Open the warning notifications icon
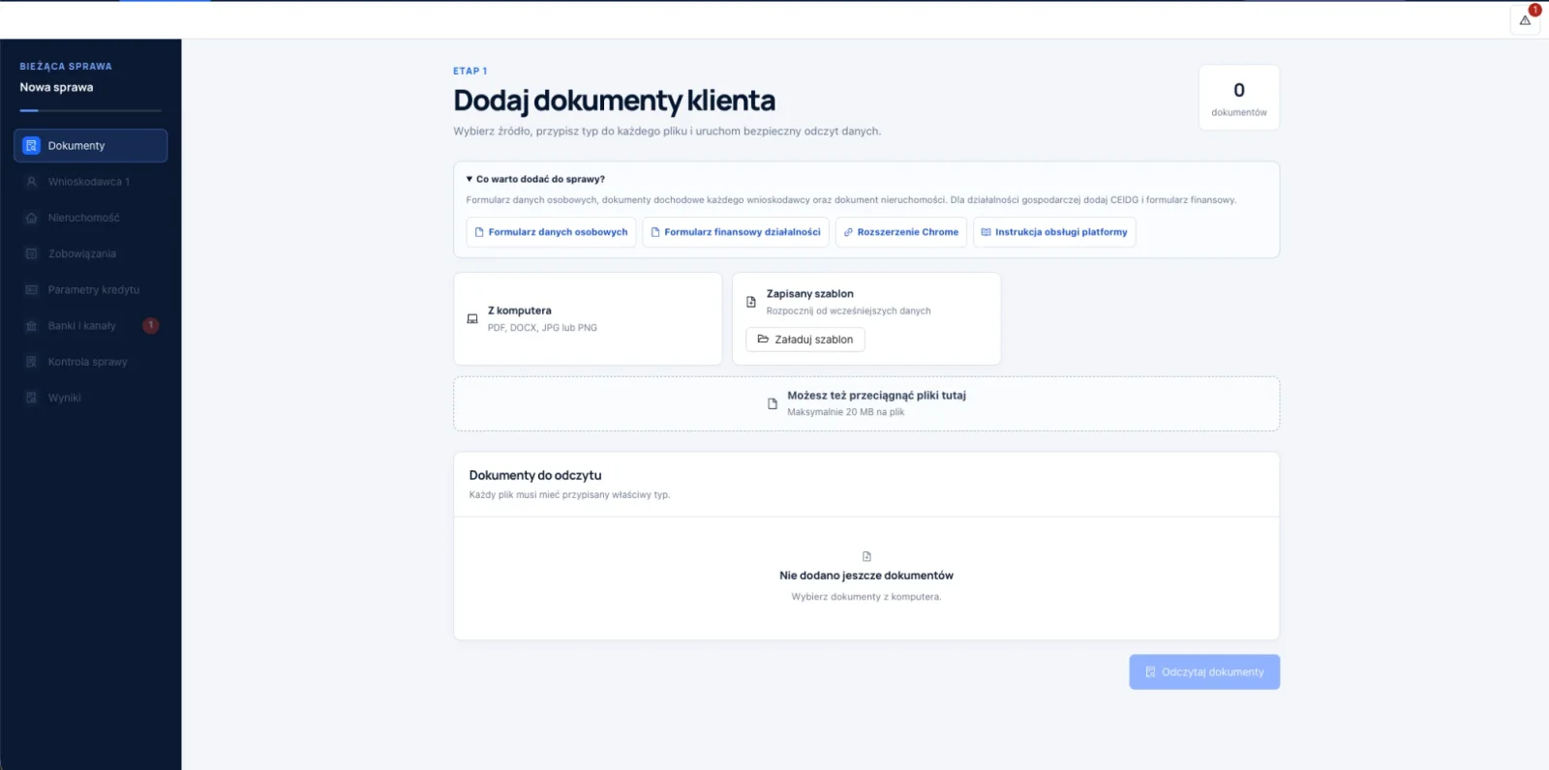 [x=1525, y=20]
